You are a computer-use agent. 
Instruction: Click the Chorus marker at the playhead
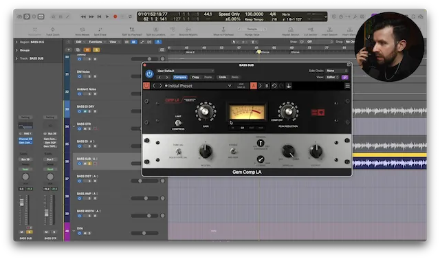coord(265,52)
